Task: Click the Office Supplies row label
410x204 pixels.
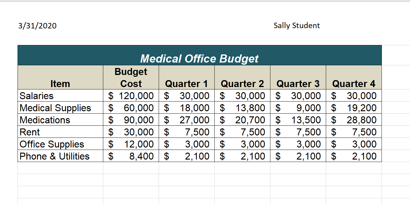Action: [x=52, y=144]
